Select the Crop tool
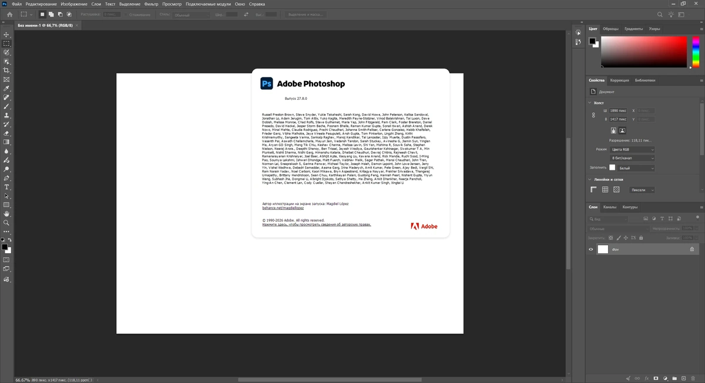 point(6,70)
